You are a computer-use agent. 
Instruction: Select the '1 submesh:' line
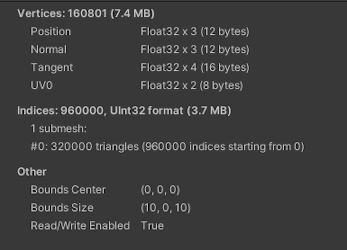[58, 129]
